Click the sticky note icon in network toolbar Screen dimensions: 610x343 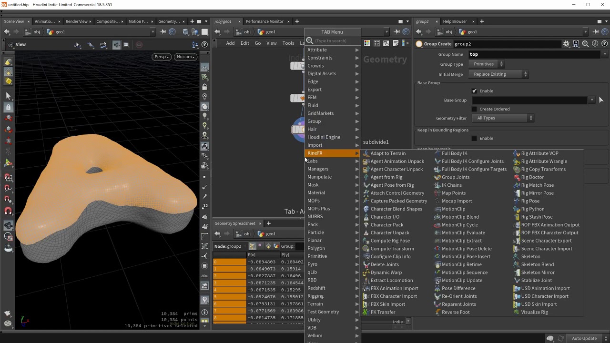[396, 43]
